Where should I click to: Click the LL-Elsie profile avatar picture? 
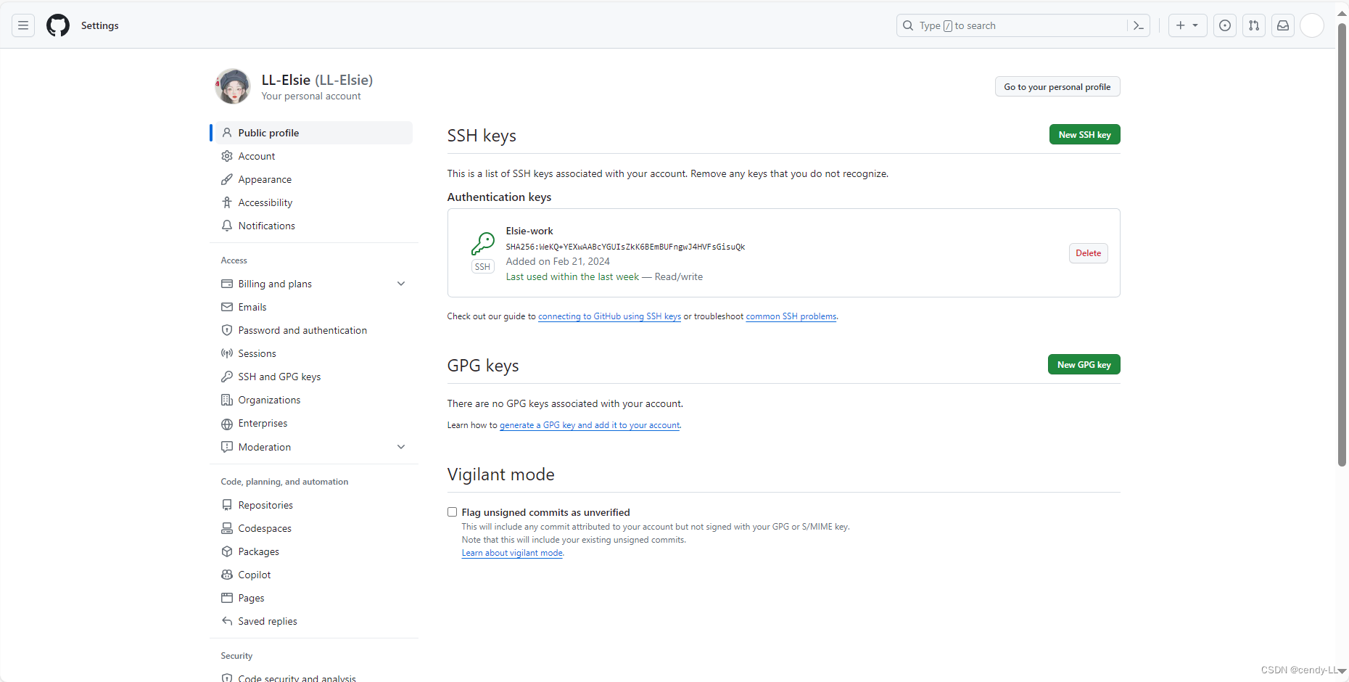pos(233,86)
